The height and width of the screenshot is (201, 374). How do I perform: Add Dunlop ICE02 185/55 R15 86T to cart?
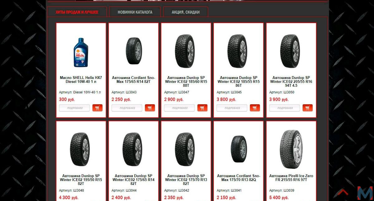(x=255, y=108)
